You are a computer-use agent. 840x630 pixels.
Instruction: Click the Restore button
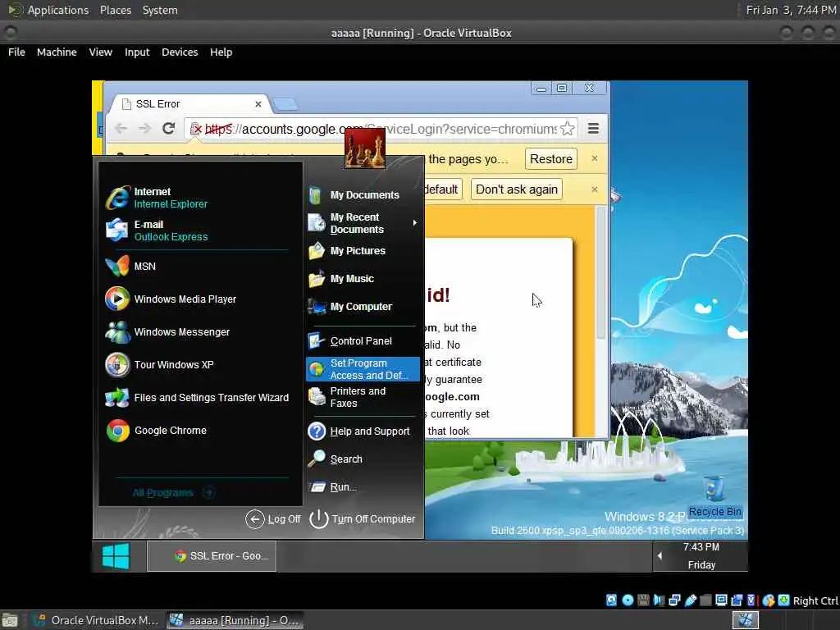click(550, 159)
